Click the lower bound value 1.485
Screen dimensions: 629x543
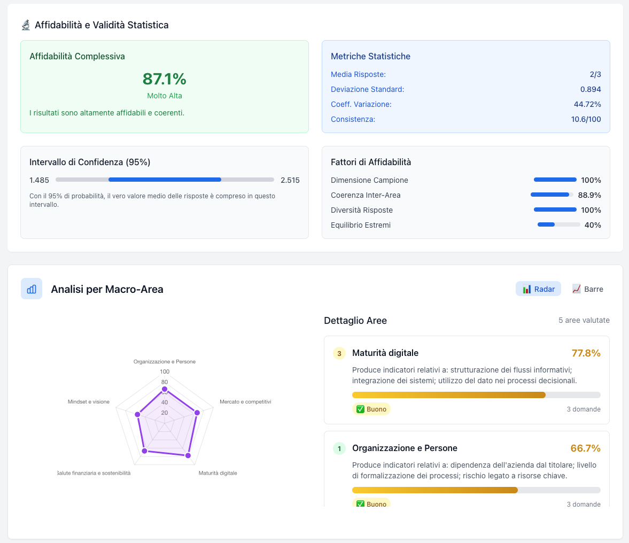(40, 180)
